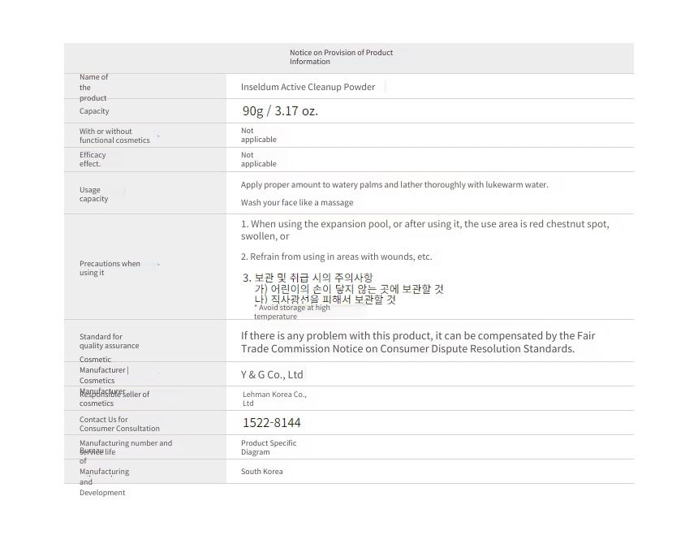Select the "Precautions when using it" label
The height and width of the screenshot is (535, 698).
[110, 268]
